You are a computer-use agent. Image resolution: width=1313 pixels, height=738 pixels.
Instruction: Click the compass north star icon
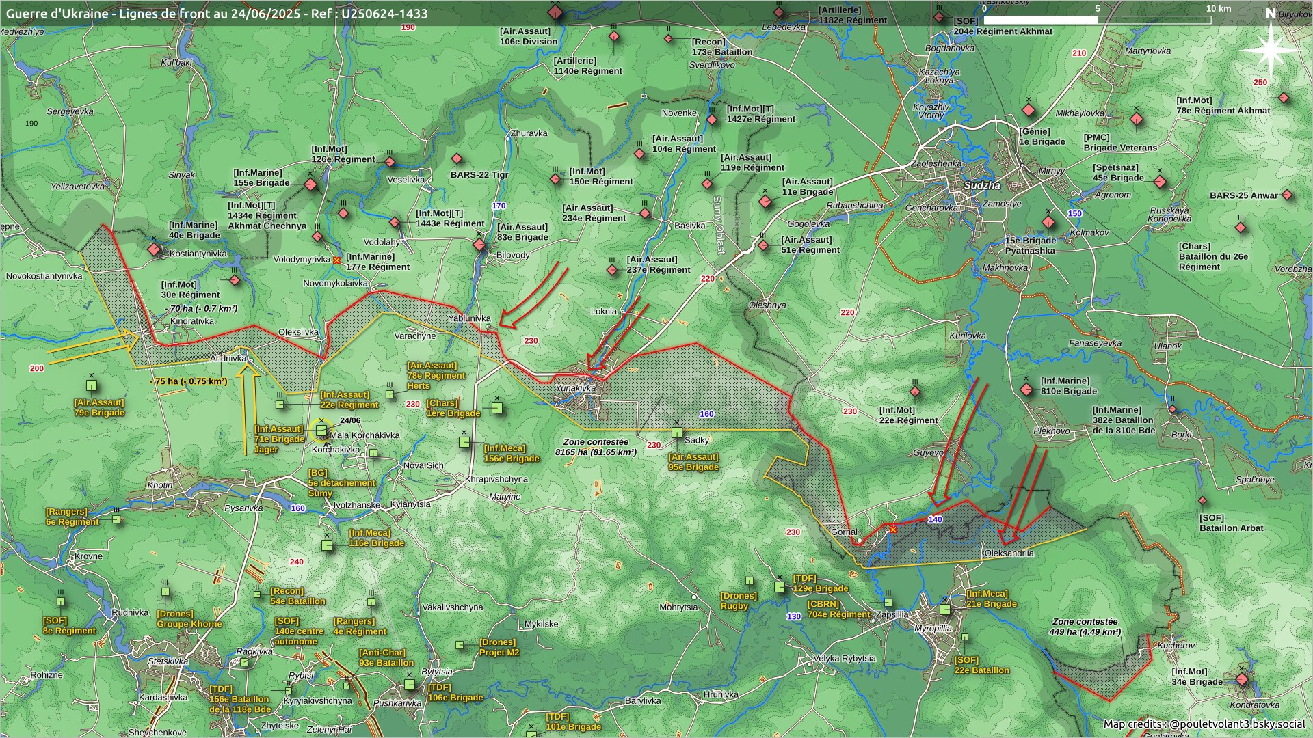click(x=1271, y=49)
